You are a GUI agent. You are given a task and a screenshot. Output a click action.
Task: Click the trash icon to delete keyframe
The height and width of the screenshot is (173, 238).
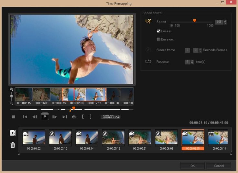[x=13, y=145]
